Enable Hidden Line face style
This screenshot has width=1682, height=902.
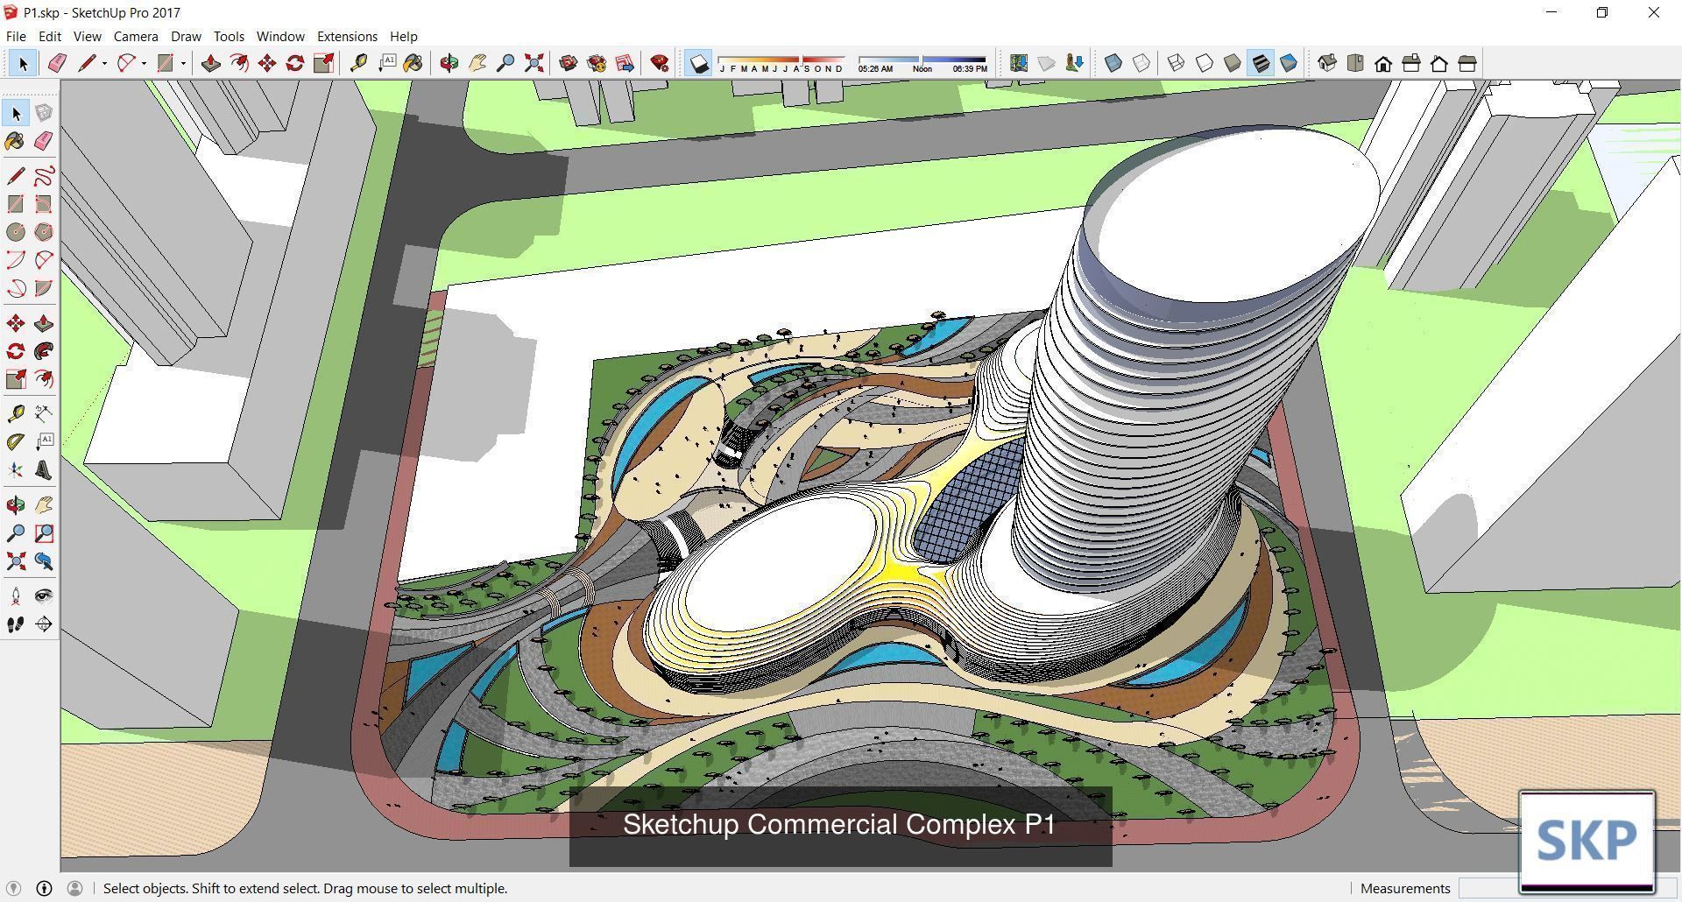click(x=1205, y=63)
